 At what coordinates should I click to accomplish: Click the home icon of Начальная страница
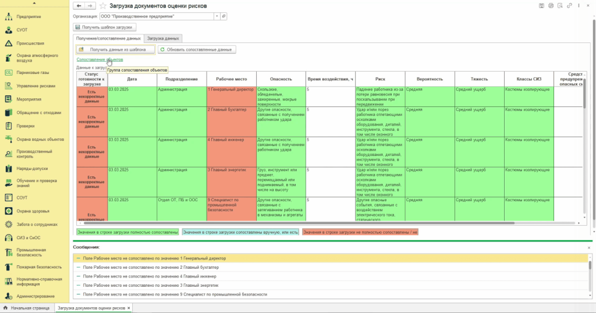tap(5, 308)
